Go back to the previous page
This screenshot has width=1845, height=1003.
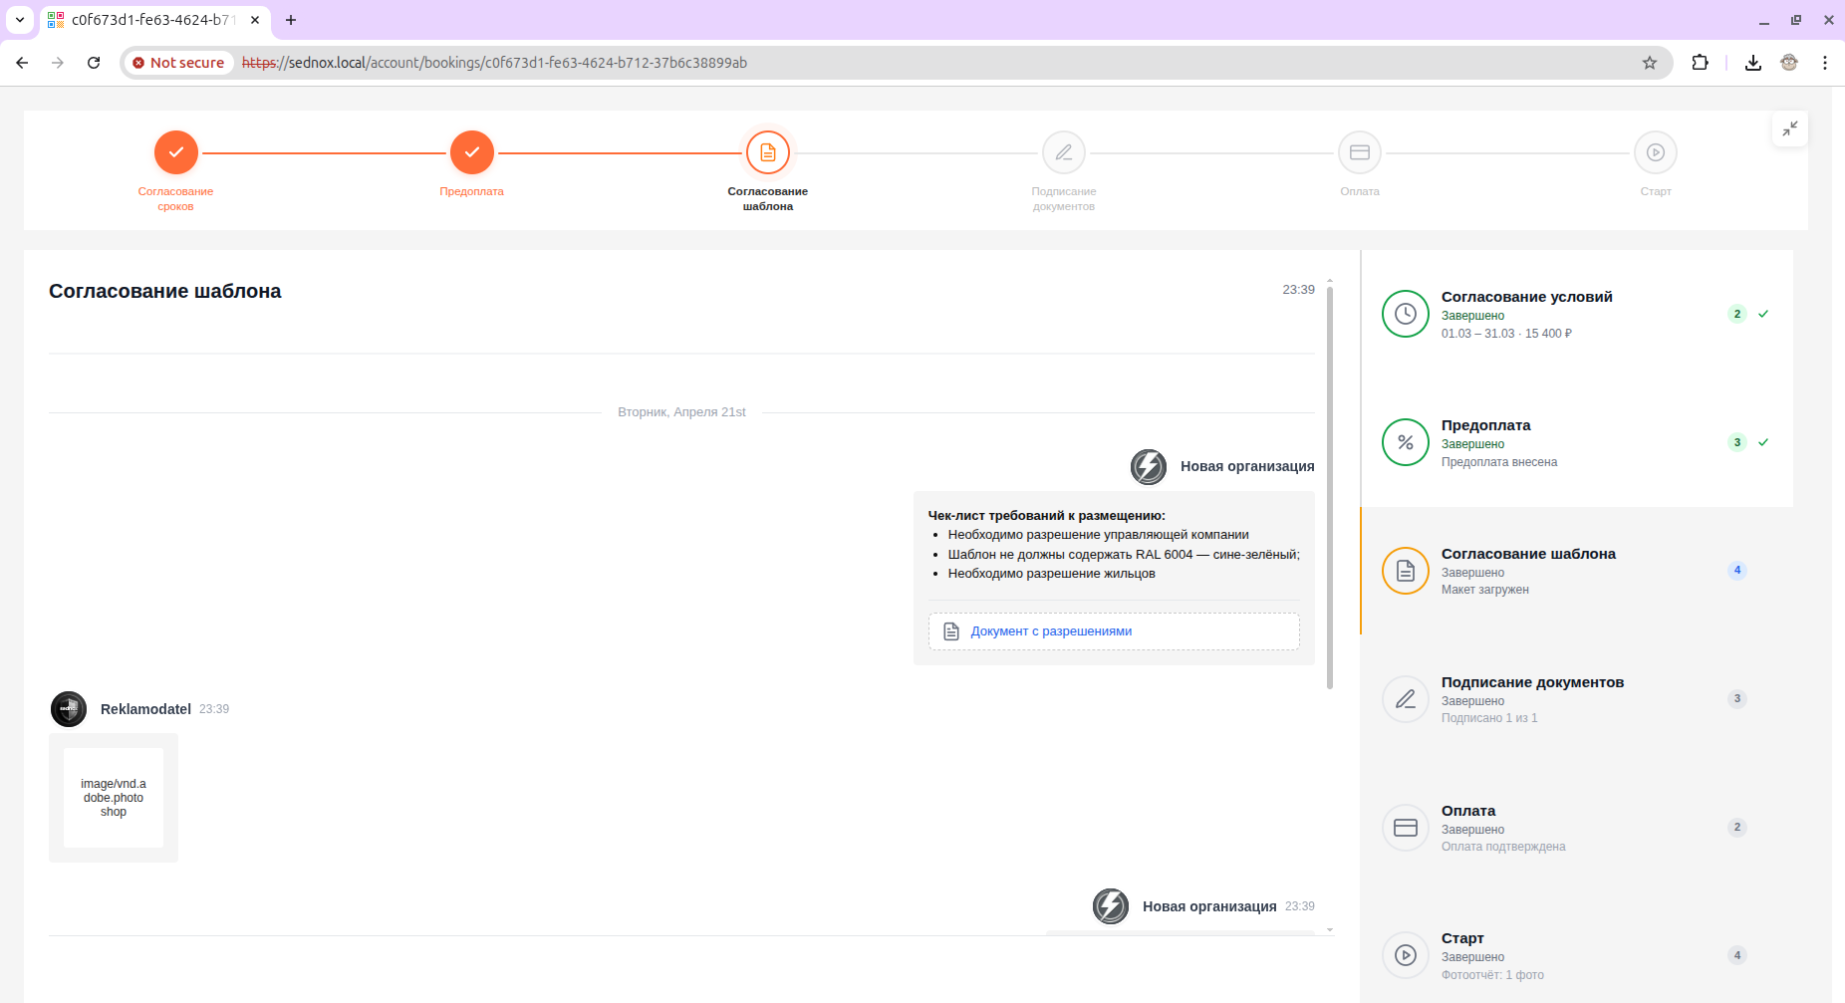22,63
